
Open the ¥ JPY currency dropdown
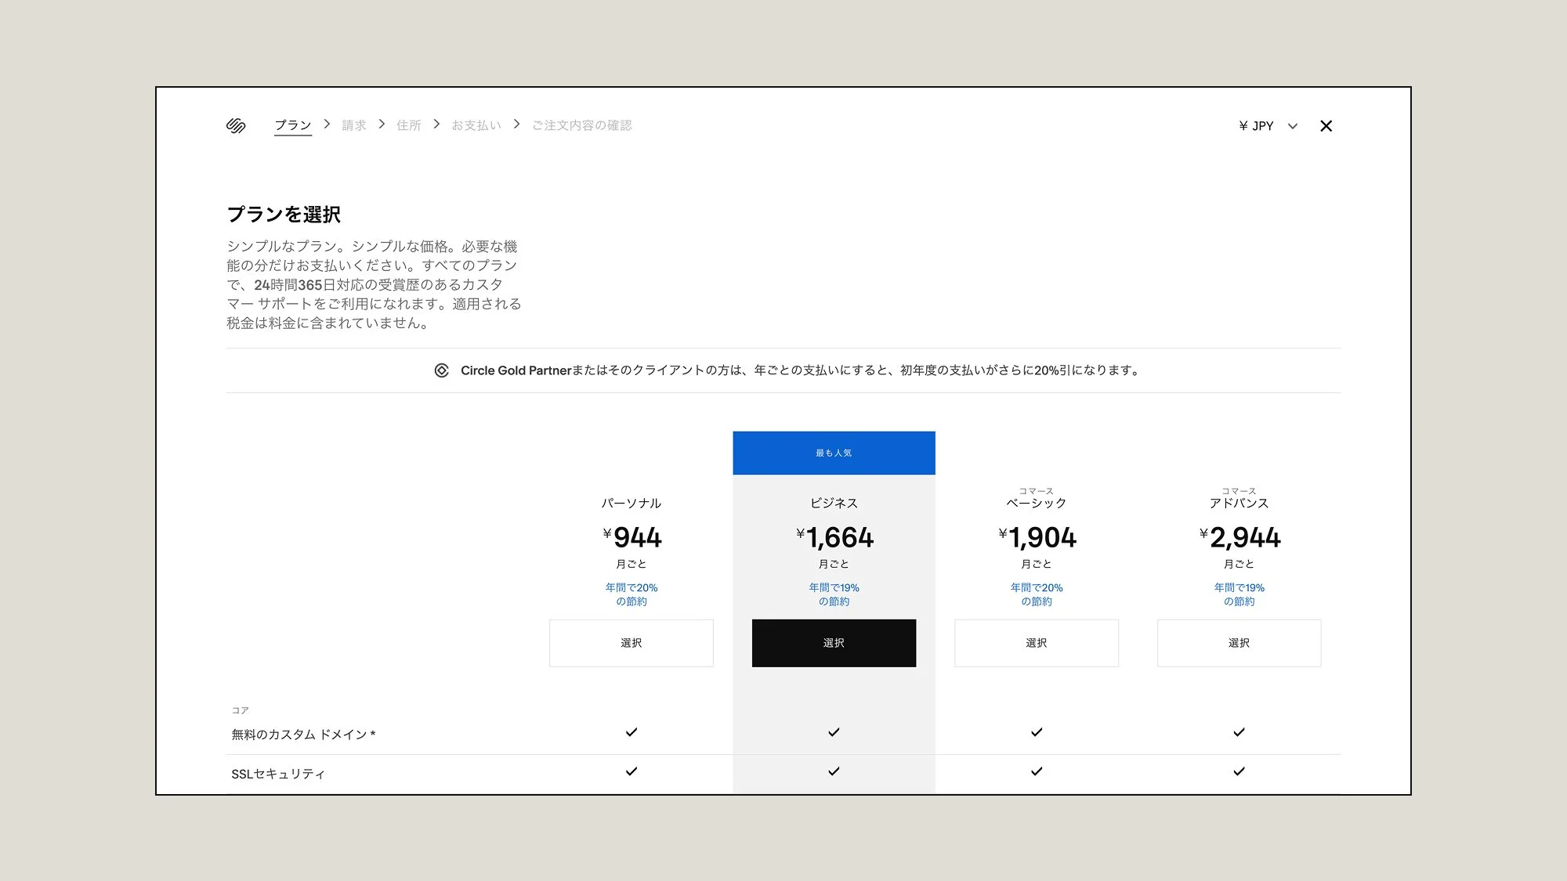(1257, 126)
